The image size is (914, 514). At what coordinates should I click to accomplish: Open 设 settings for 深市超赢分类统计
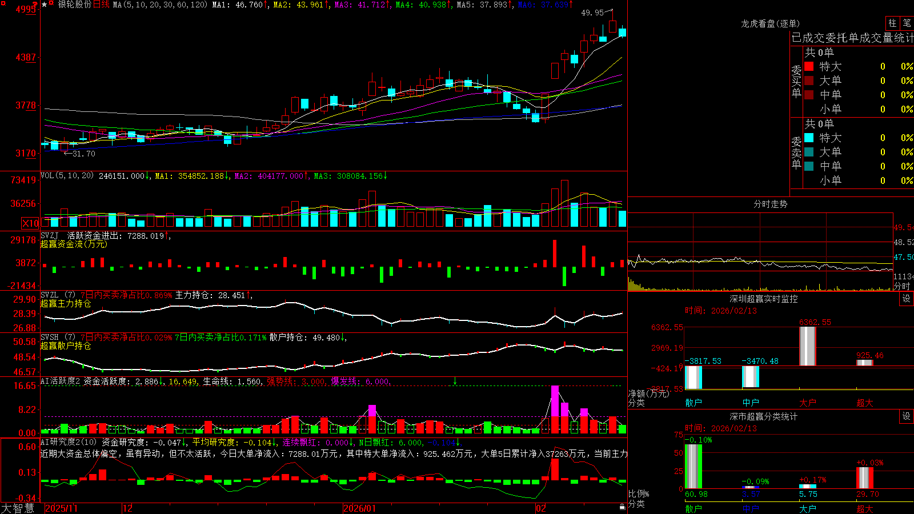point(907,416)
